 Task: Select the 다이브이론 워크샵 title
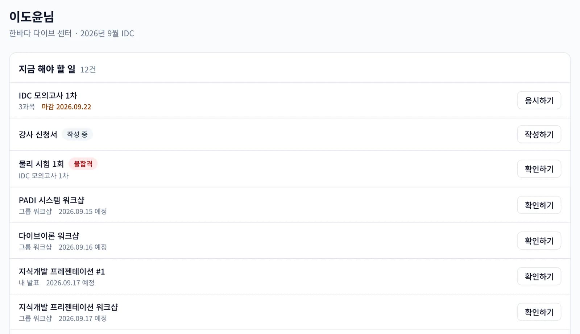click(49, 236)
